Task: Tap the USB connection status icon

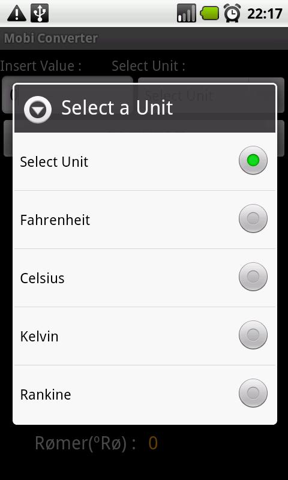Action: [x=40, y=13]
